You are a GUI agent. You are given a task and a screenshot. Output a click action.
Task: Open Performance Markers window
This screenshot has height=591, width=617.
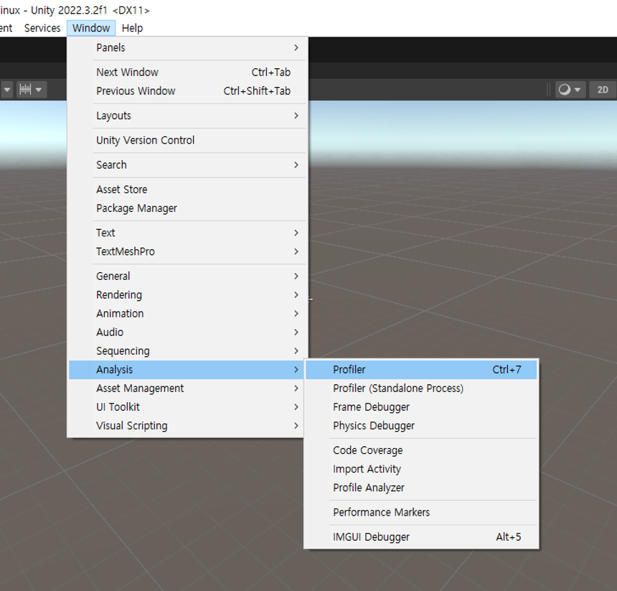pyautogui.click(x=421, y=512)
